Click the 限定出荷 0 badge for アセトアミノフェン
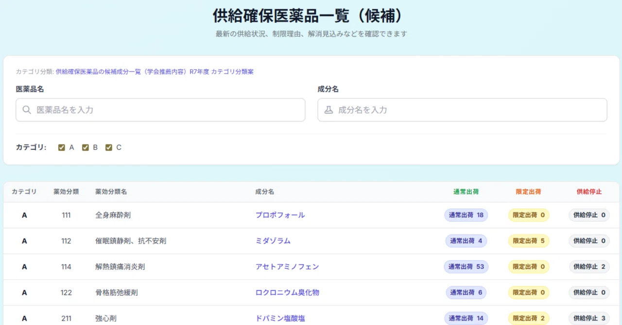The image size is (622, 325). pyautogui.click(x=529, y=266)
